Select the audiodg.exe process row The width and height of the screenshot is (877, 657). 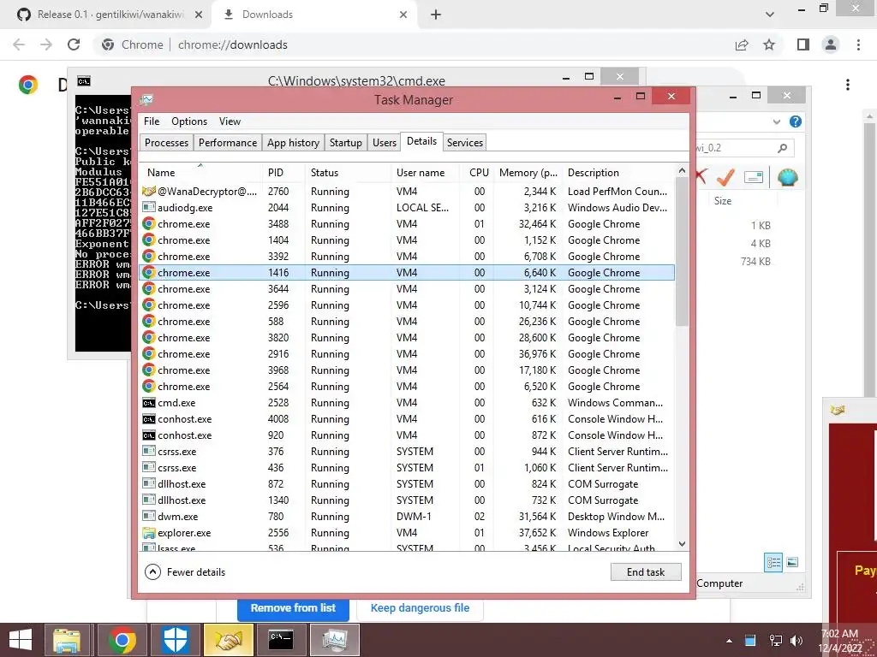[407, 207]
